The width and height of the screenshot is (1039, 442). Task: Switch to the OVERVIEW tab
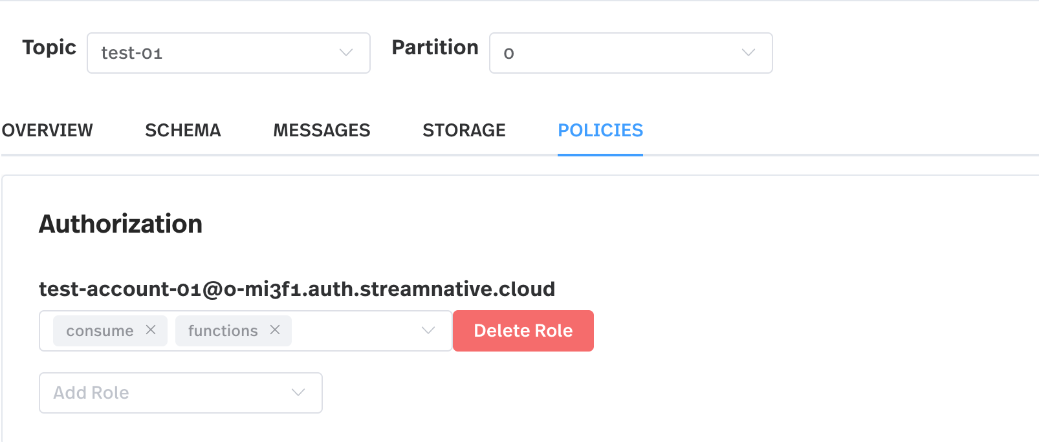click(x=47, y=131)
